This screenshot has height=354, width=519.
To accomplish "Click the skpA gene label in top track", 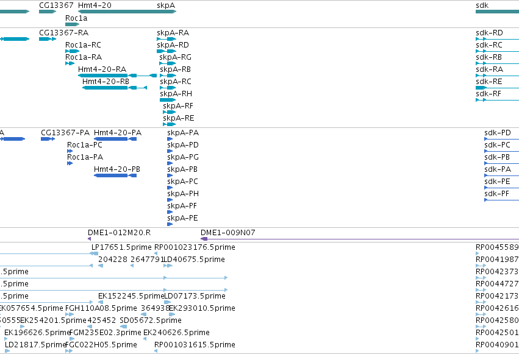I will [166, 5].
